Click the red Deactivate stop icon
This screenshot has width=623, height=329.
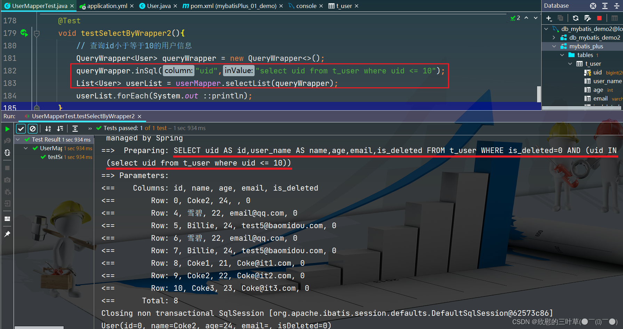point(599,18)
